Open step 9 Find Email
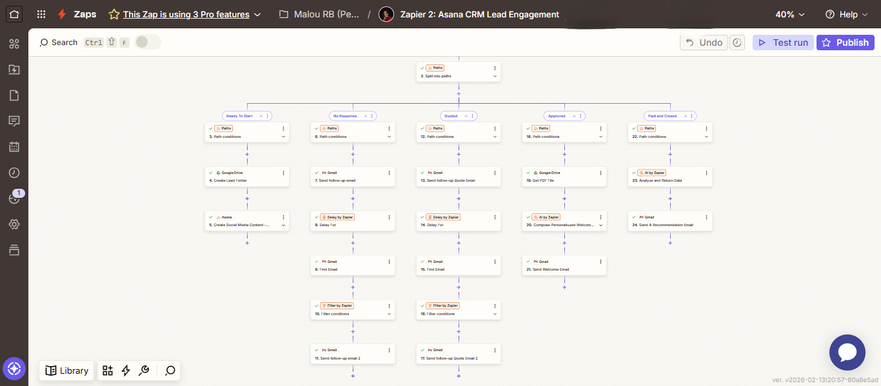 point(353,265)
